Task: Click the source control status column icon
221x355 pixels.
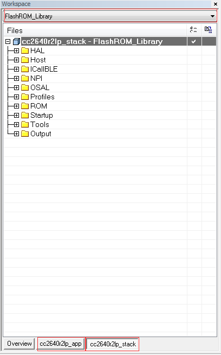Action: tap(208, 30)
